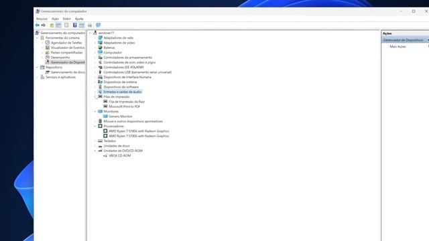Screen dimensions: 429x241
Task: Click the VBOX CD-ROM drive icon
Action: pos(105,155)
